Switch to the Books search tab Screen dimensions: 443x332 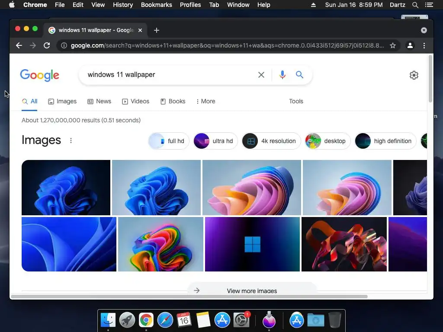(173, 101)
